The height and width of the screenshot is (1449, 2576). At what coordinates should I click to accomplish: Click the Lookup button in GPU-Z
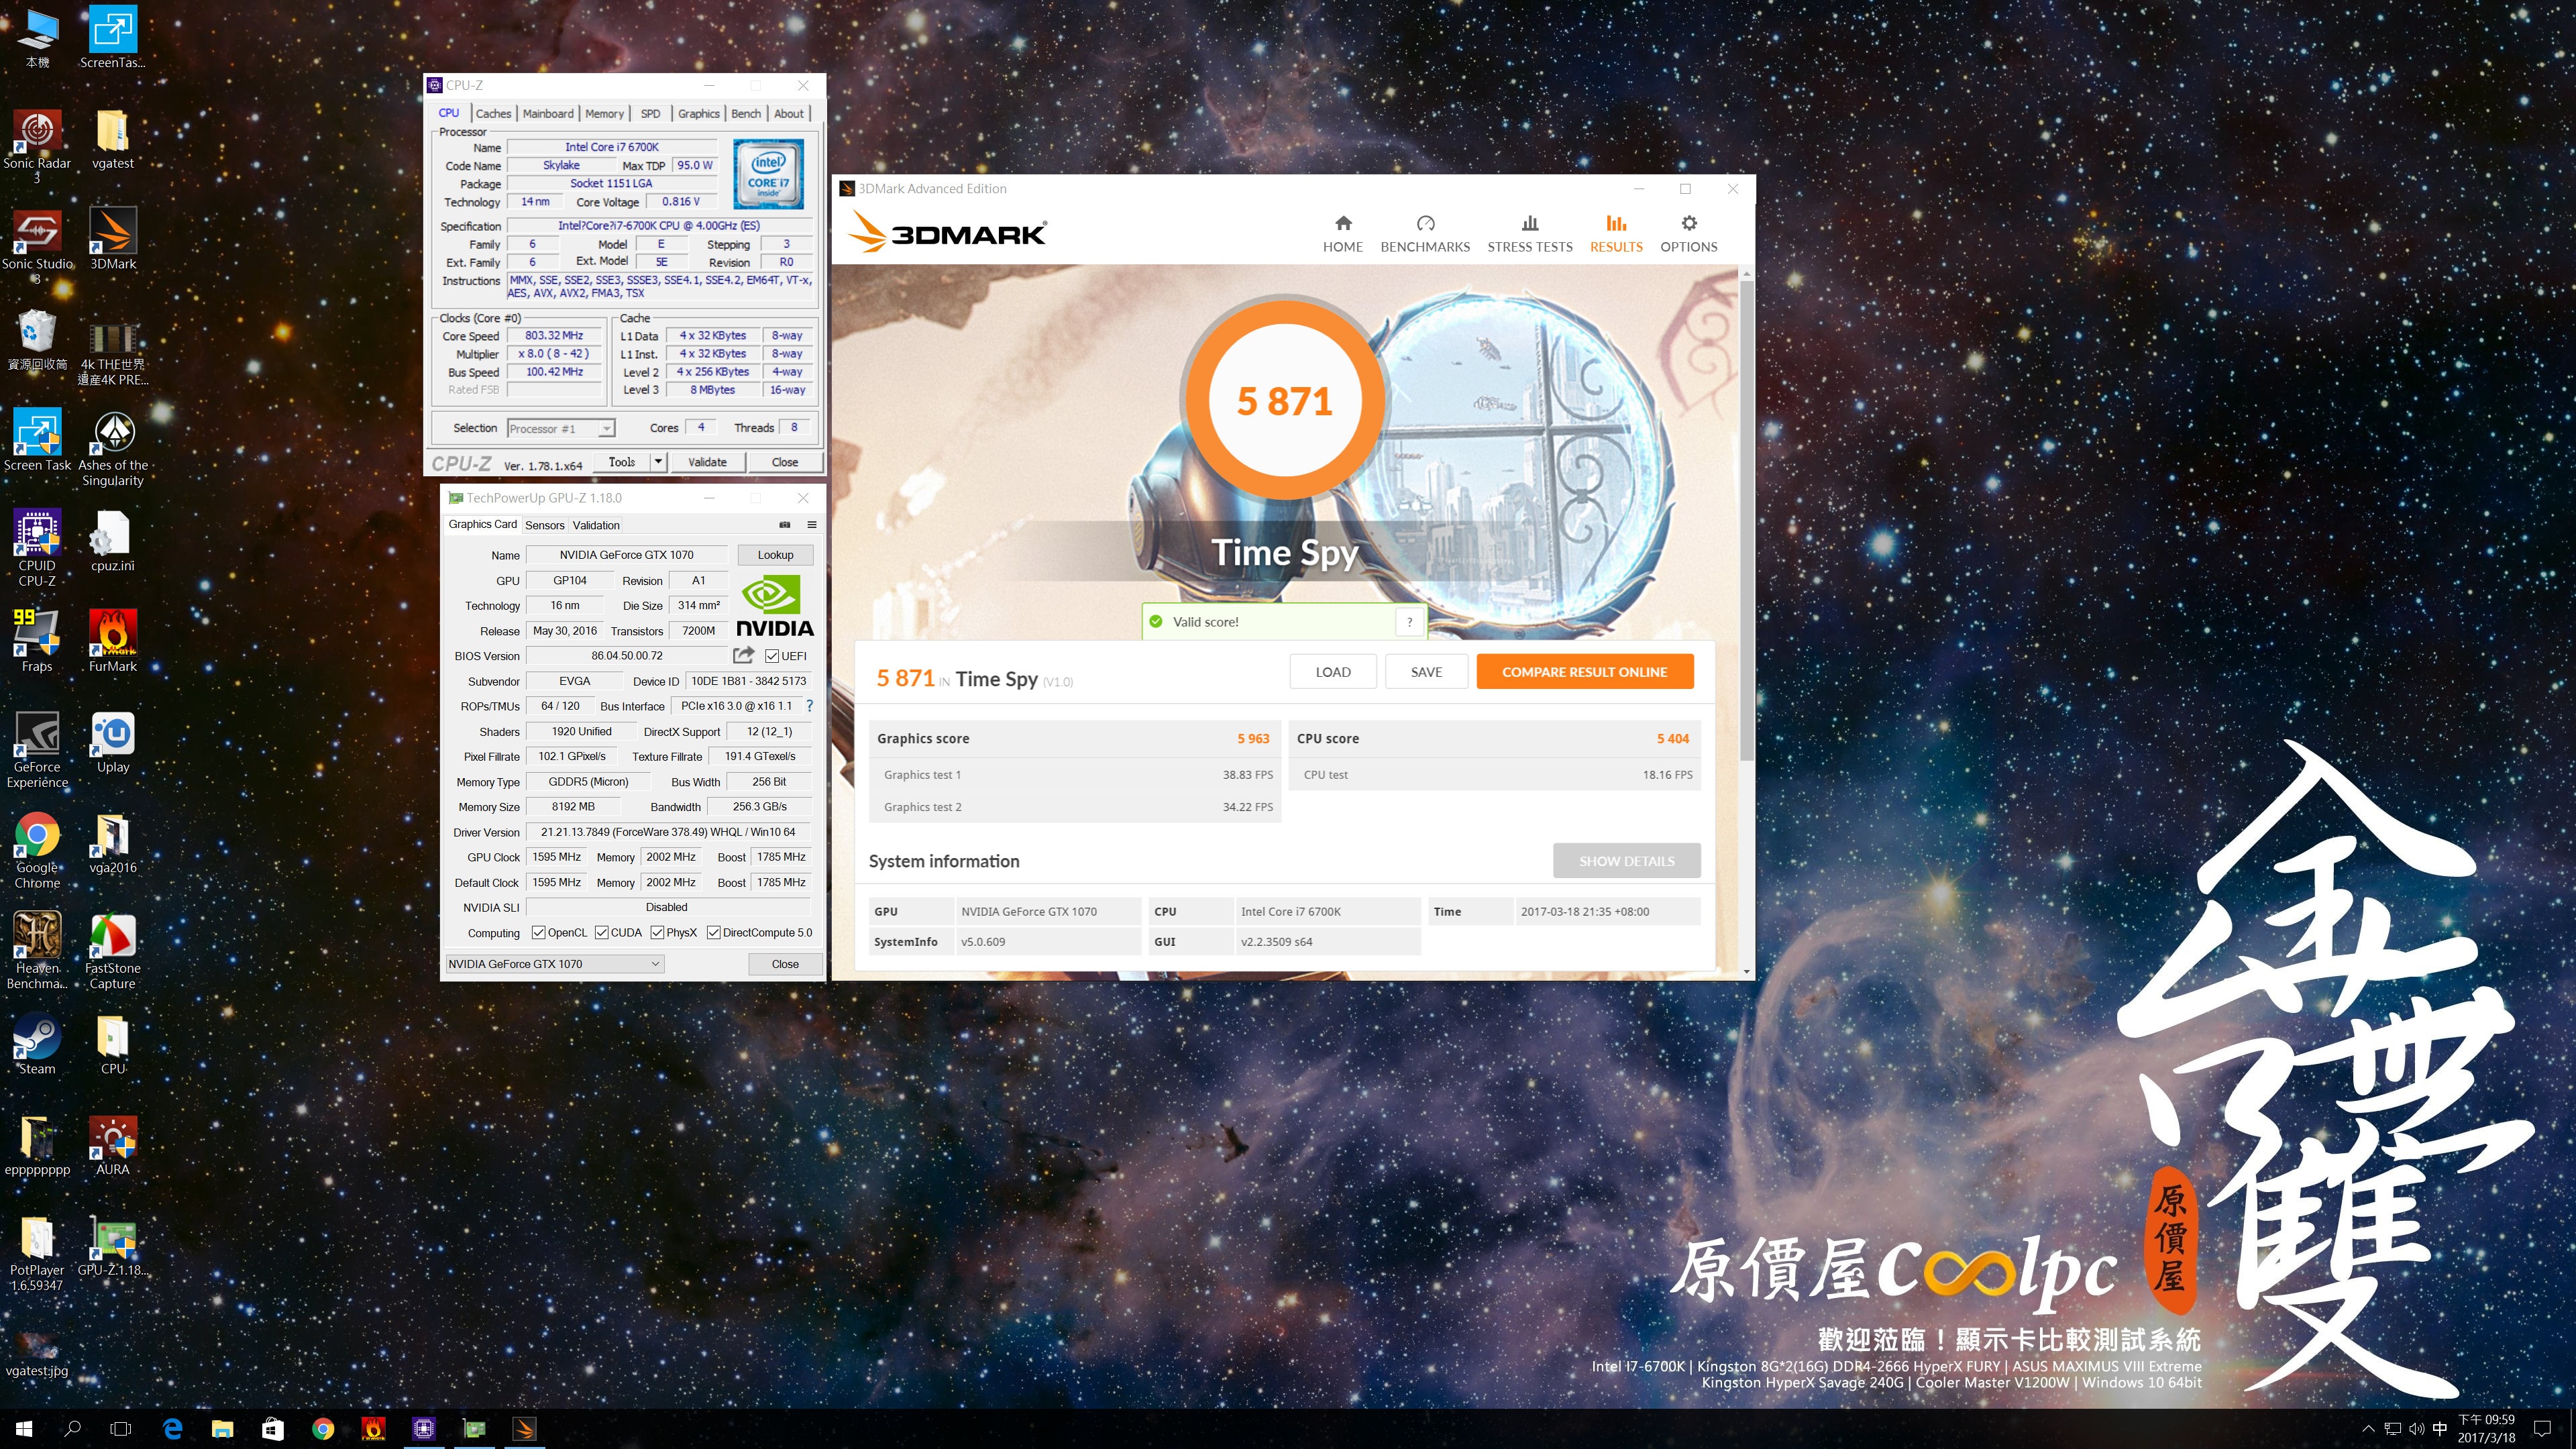(775, 555)
